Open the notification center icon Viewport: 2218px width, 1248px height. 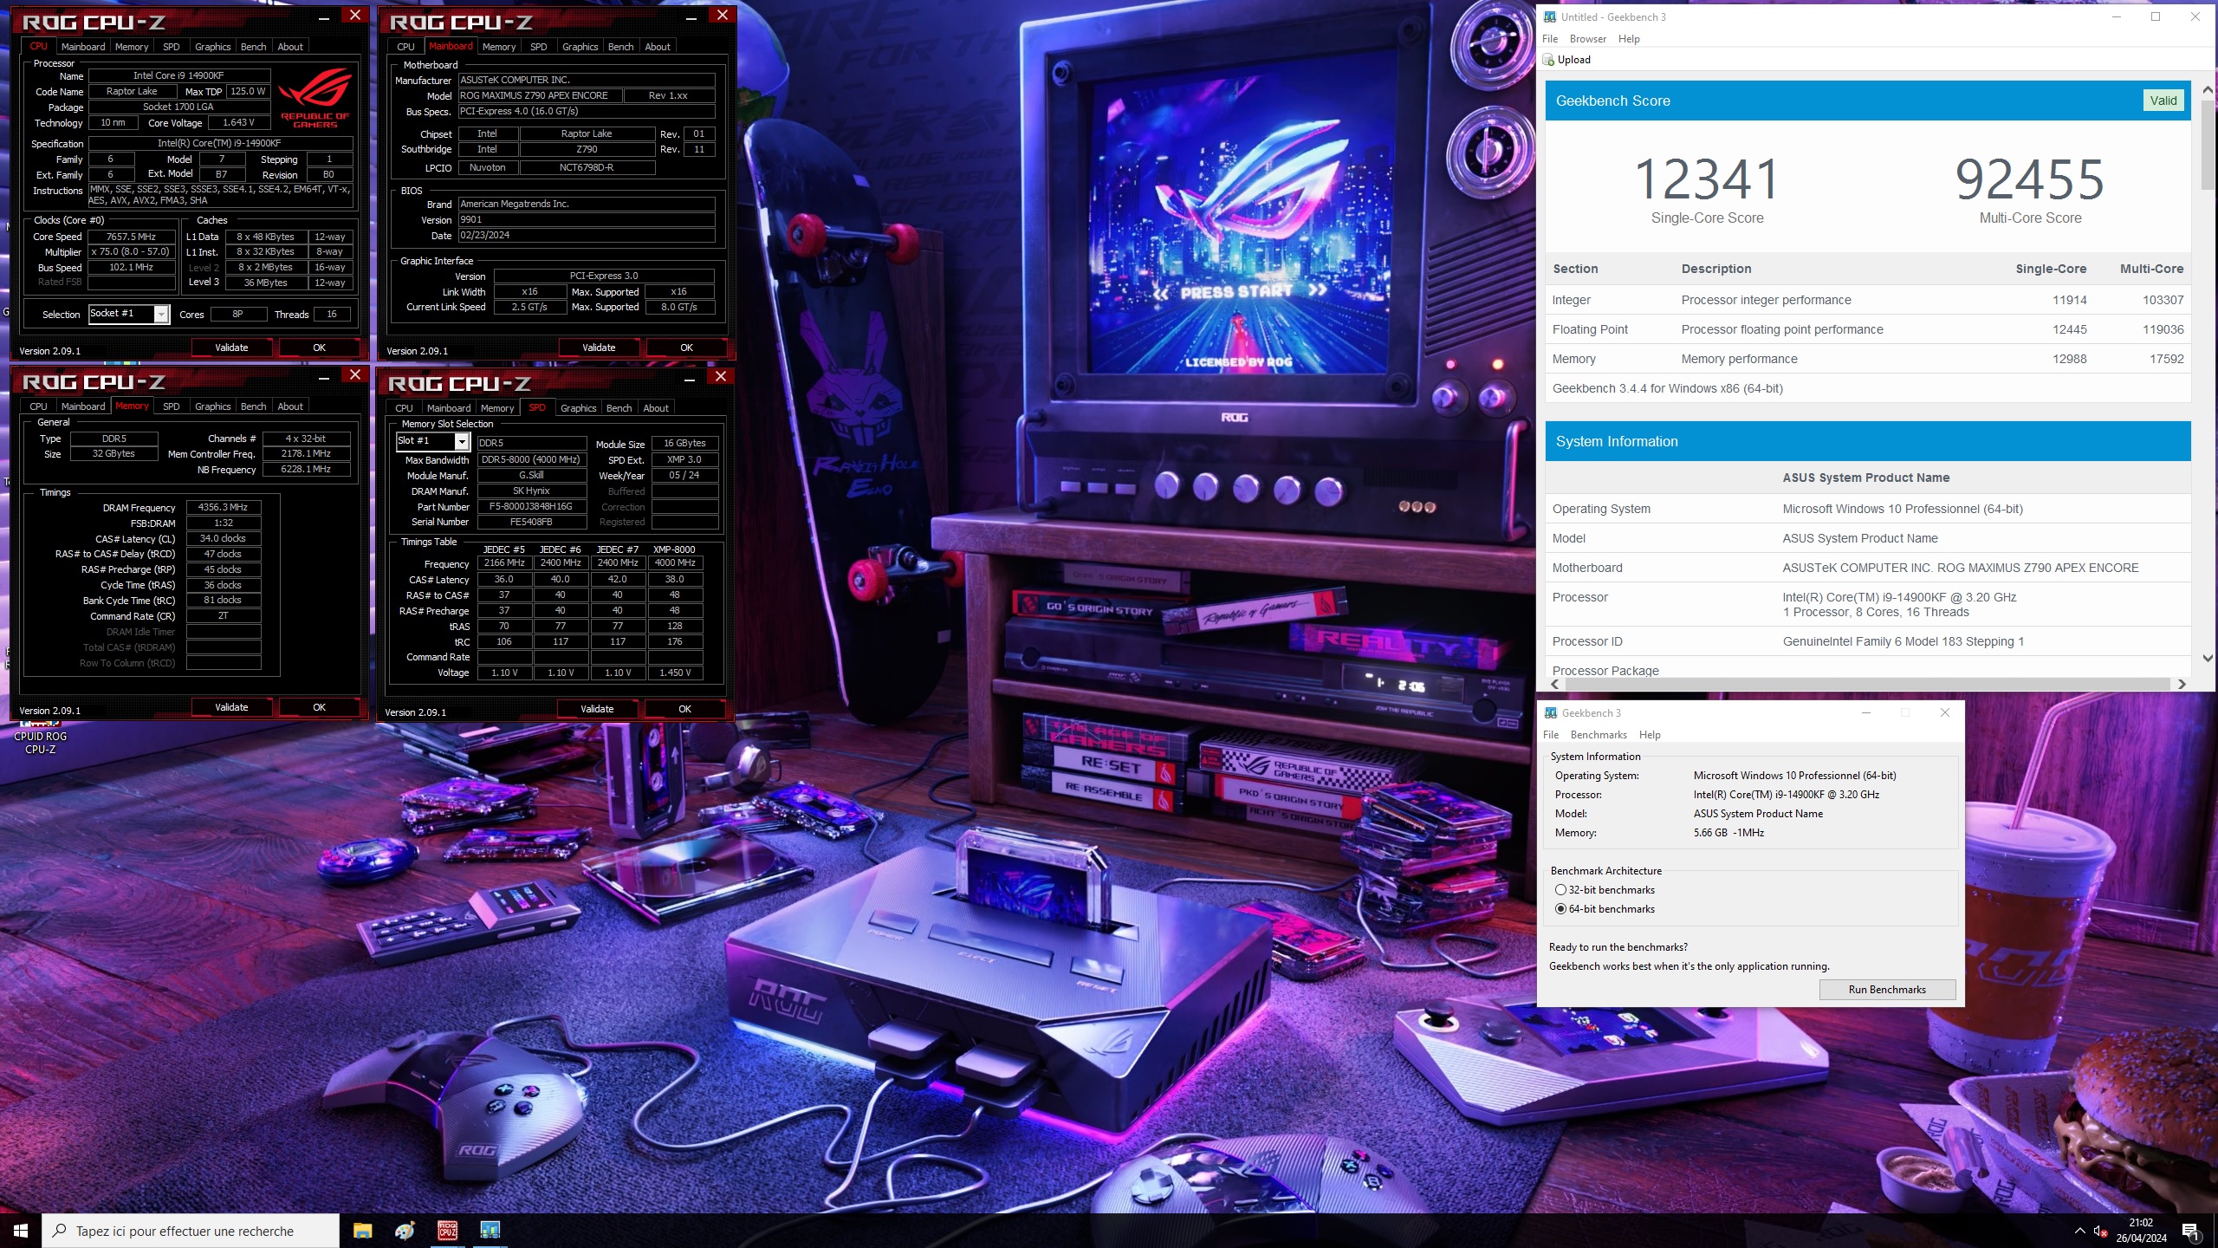tap(2190, 1231)
